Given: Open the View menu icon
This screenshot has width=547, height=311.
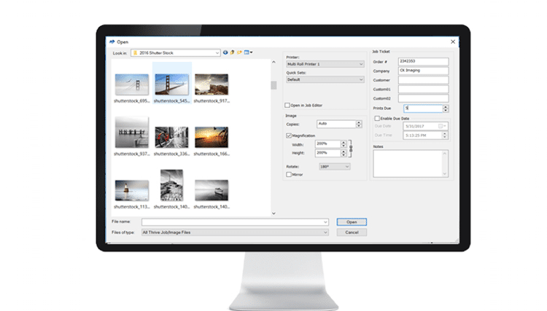Looking at the screenshot, I should coord(248,52).
